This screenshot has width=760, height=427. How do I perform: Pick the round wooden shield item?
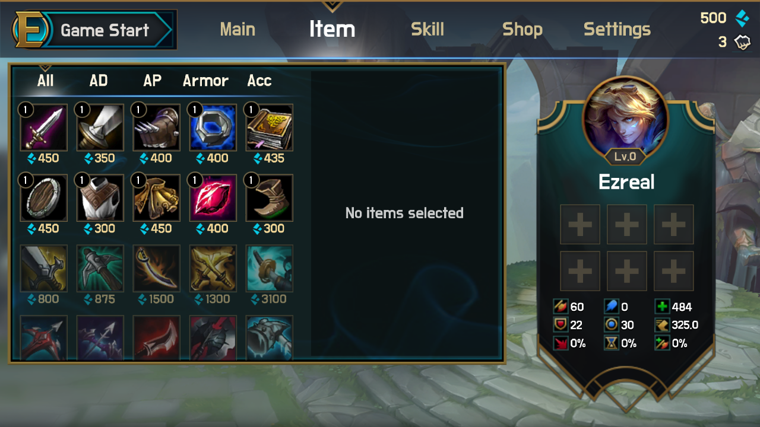[44, 197]
